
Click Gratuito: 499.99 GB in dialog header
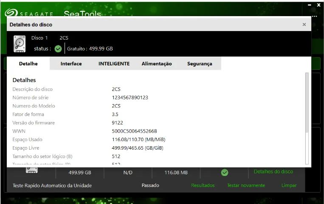click(x=90, y=48)
